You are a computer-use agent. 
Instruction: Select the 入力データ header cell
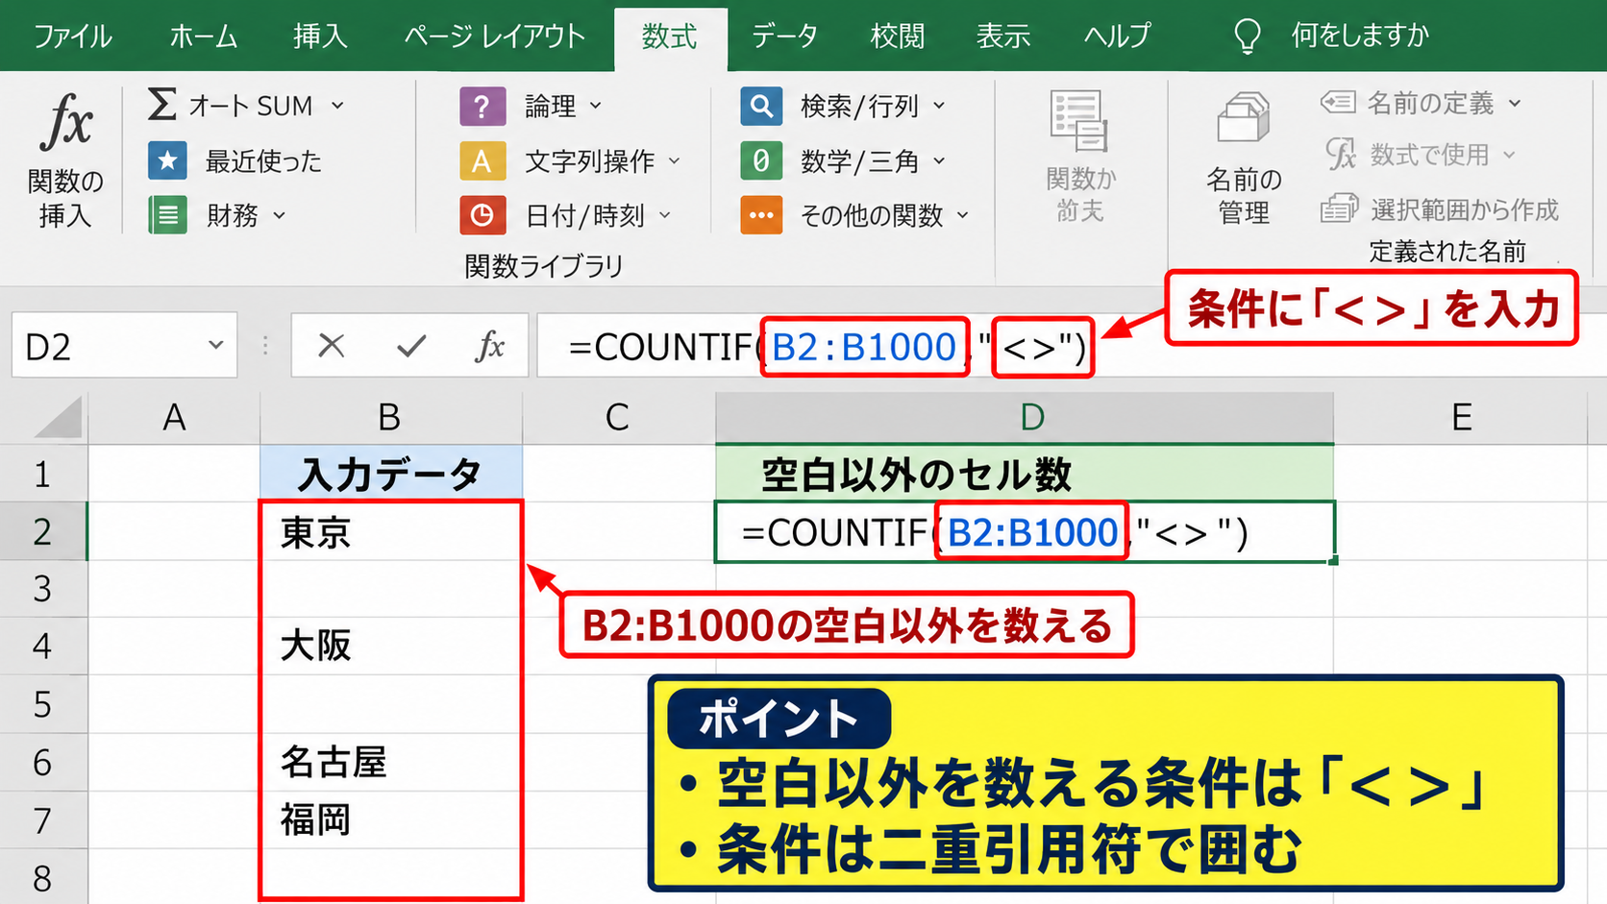(390, 474)
